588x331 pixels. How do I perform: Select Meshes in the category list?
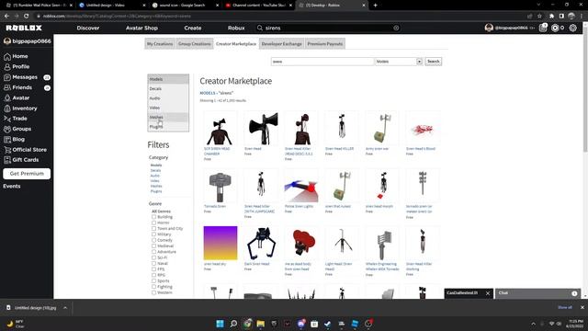click(x=168, y=117)
